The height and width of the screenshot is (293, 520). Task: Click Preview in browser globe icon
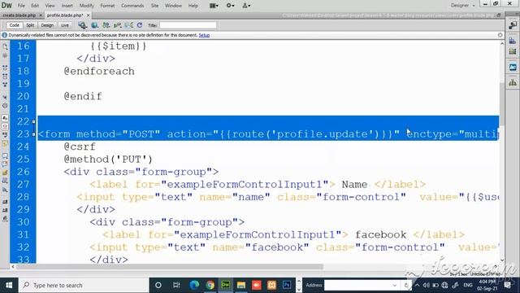tap(94, 25)
